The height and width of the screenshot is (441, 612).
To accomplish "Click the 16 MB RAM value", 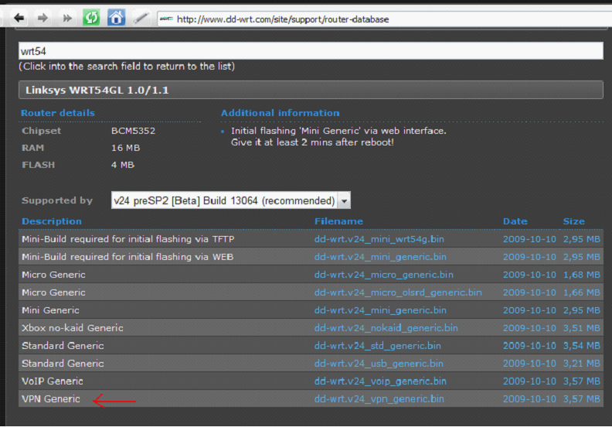I will 125,148.
